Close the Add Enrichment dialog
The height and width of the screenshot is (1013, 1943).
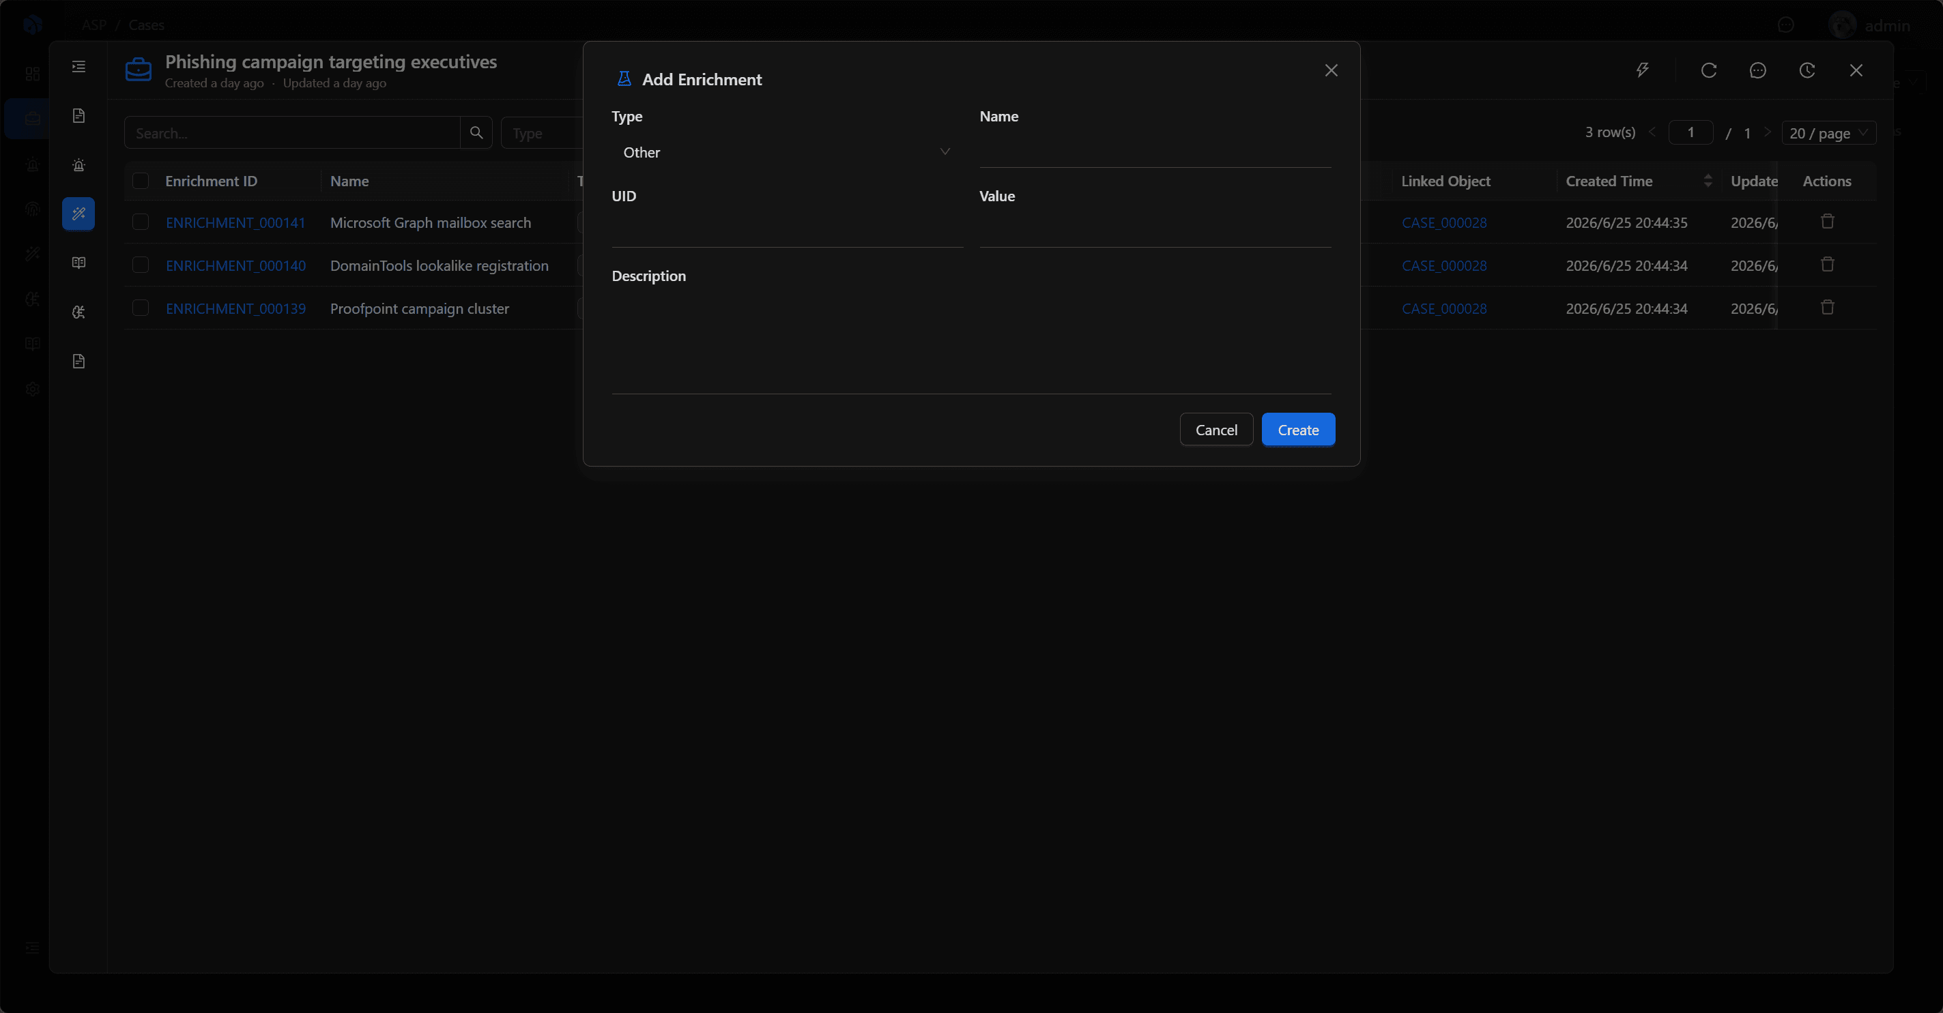pos(1332,70)
